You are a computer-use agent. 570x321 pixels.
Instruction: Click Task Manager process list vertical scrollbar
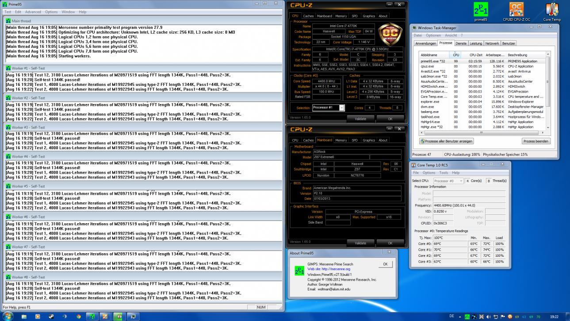pos(547,91)
